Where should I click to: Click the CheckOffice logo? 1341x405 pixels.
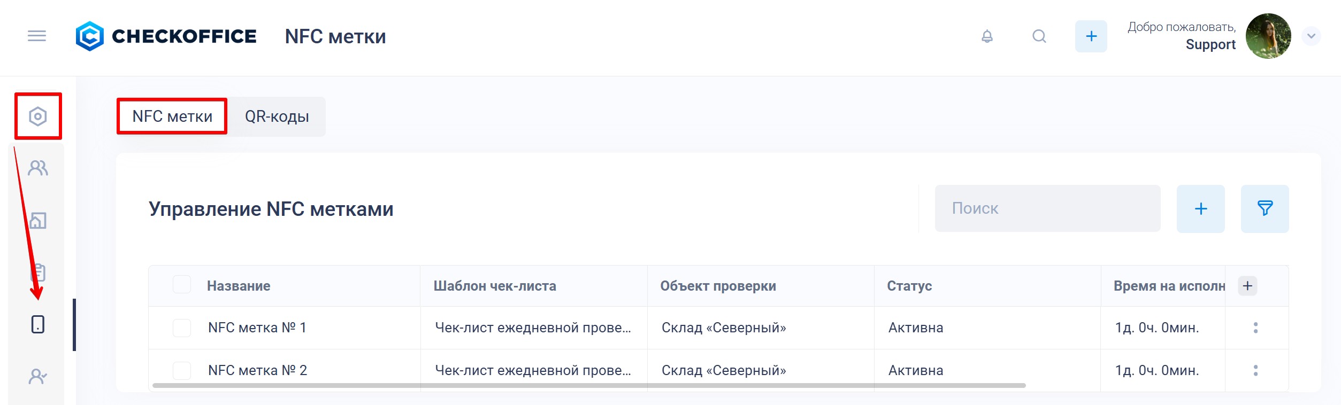point(166,36)
